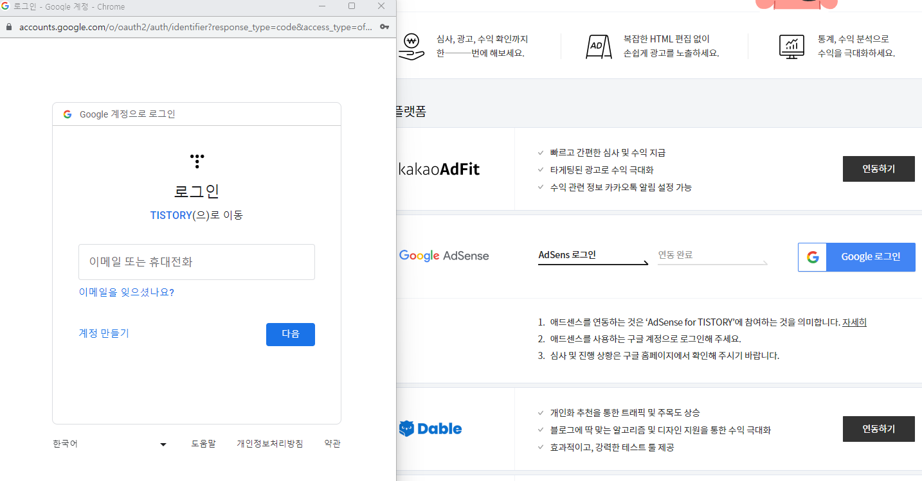The height and width of the screenshot is (481, 922).
Task: Maximize the Chrome login popup window
Action: 352,6
